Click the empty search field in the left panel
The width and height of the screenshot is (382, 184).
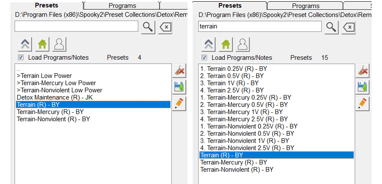[76, 26]
